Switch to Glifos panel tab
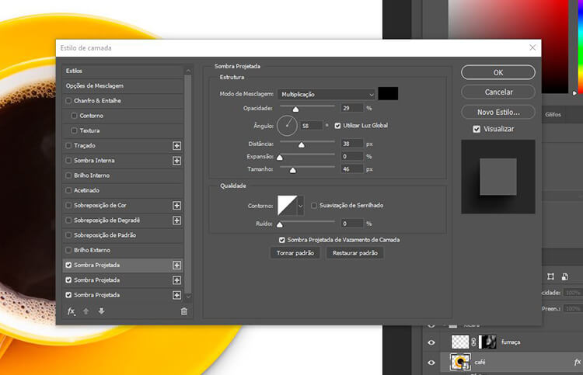Image resolution: width=583 pixels, height=375 pixels. pos(553,114)
